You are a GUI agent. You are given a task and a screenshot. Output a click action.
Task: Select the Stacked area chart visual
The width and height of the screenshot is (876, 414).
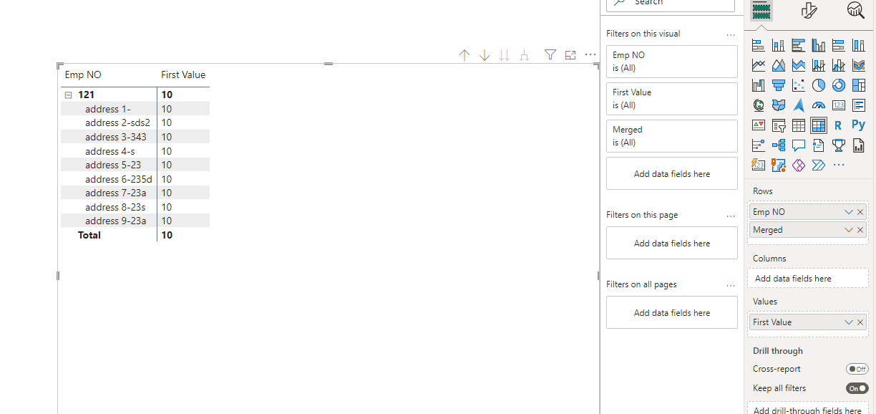pyautogui.click(x=799, y=65)
